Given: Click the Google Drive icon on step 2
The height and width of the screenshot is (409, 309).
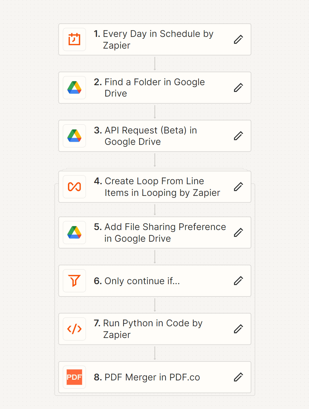Looking at the screenshot, I should pos(74,88).
